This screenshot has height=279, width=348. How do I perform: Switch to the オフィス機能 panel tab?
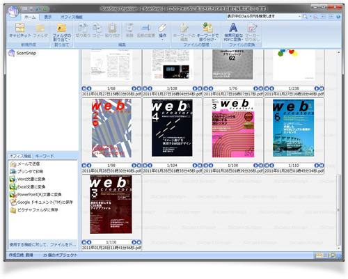[20, 156]
